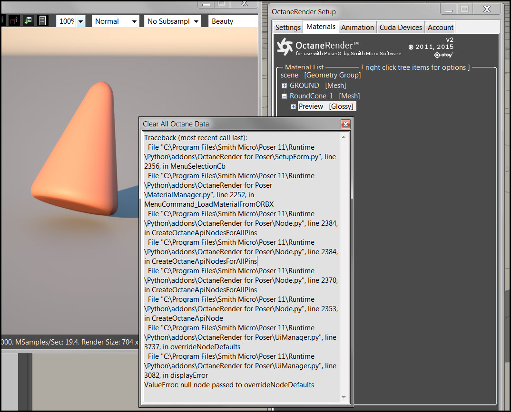Click the 'MenuCommand_LoadMaterialFromORBX' text
The height and width of the screenshot is (412, 511).
pos(209,204)
